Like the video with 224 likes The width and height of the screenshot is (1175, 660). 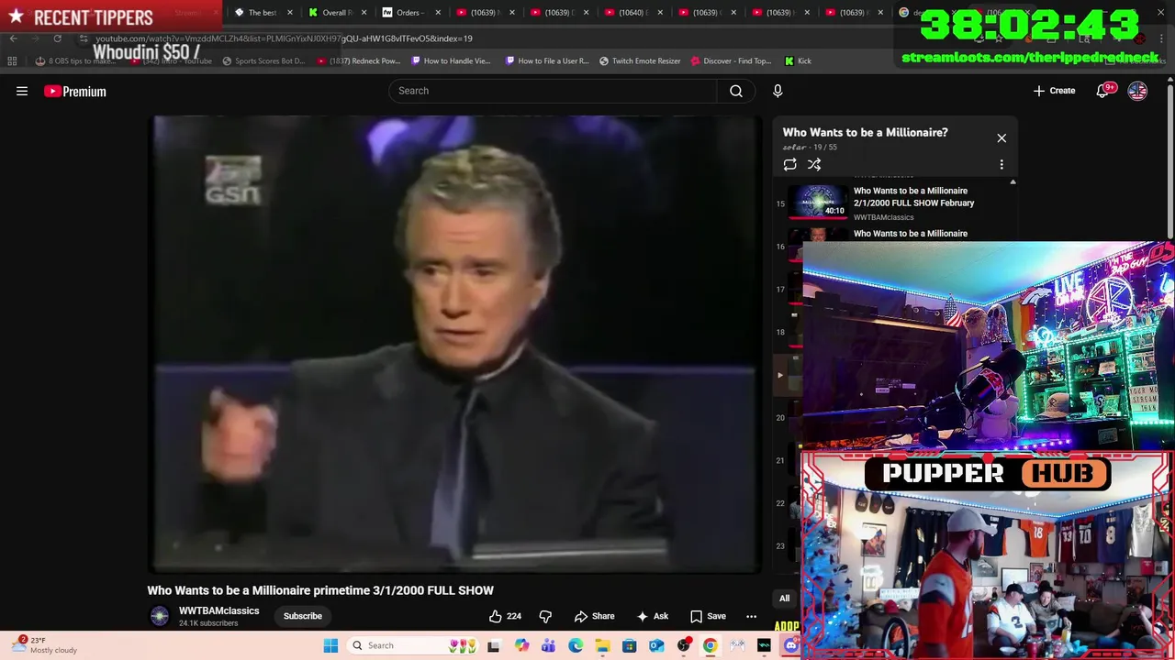click(505, 616)
